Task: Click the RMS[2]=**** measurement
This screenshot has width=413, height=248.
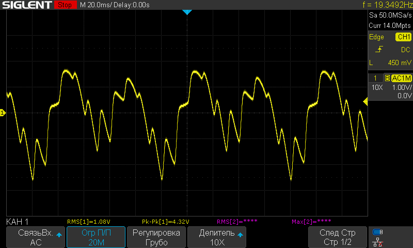Action: pos(237,222)
